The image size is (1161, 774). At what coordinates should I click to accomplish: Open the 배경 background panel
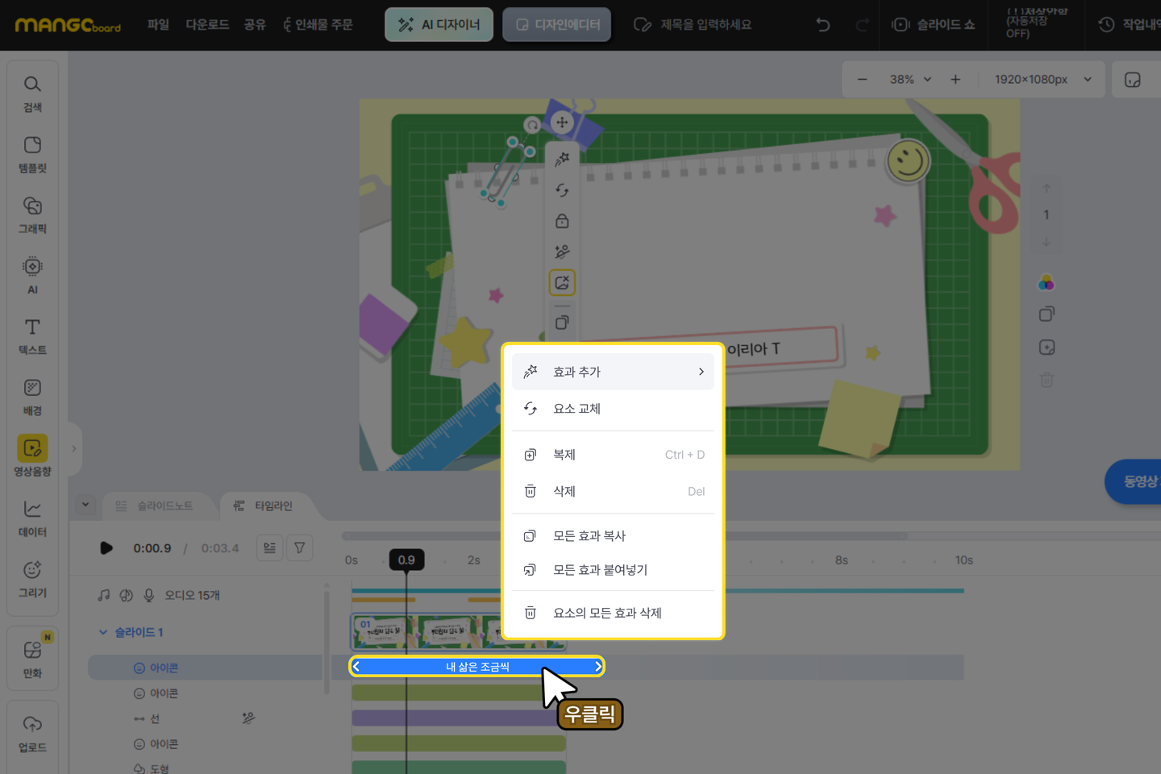[32, 397]
